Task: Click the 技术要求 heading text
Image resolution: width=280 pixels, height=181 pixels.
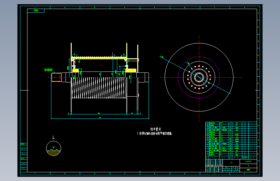Action: [156, 129]
